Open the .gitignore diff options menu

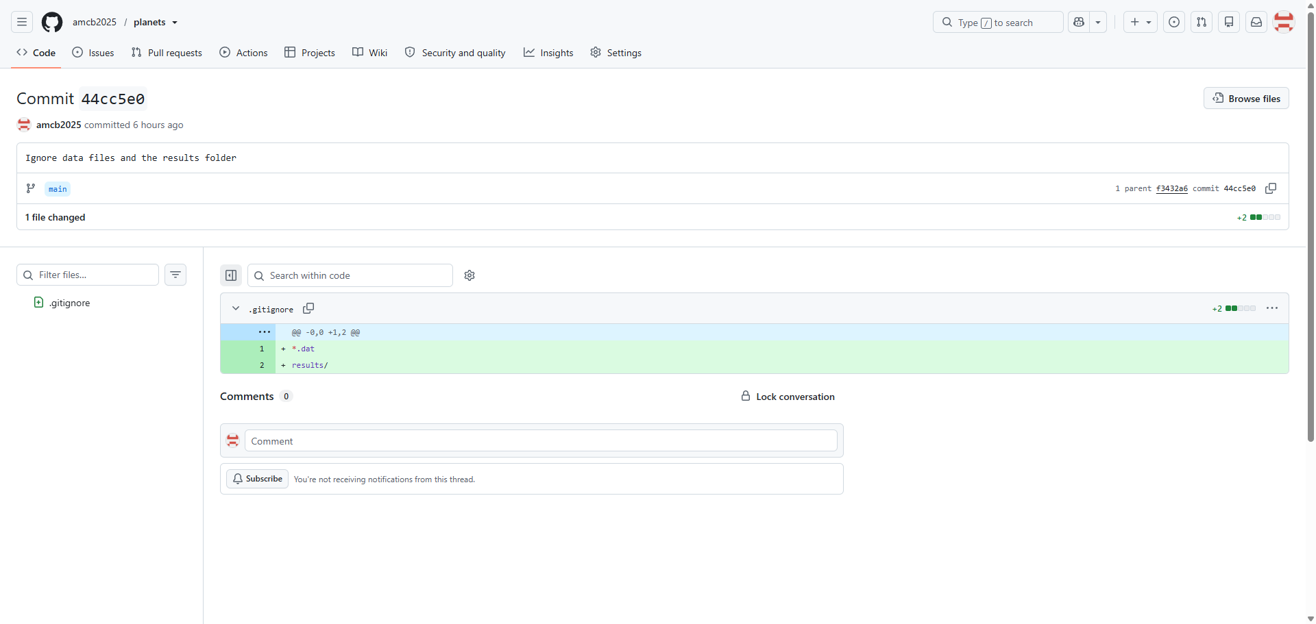(x=1272, y=308)
